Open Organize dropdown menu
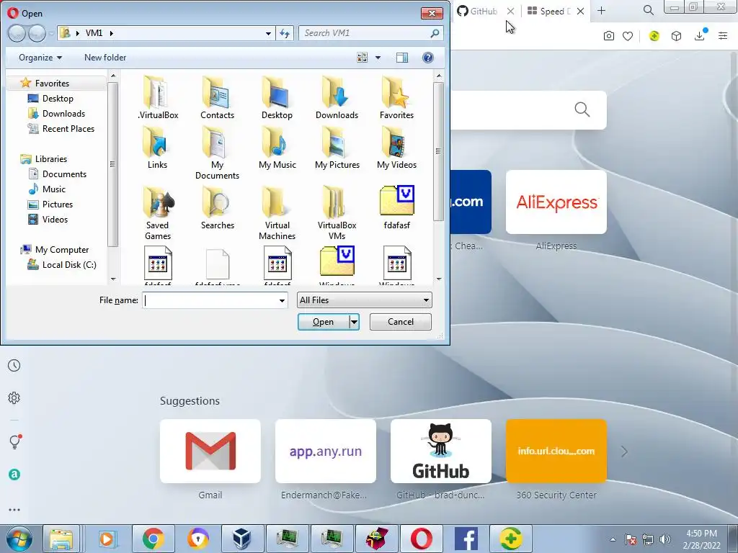 coord(40,58)
